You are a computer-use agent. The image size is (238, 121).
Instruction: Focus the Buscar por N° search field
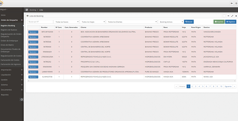[40, 22]
